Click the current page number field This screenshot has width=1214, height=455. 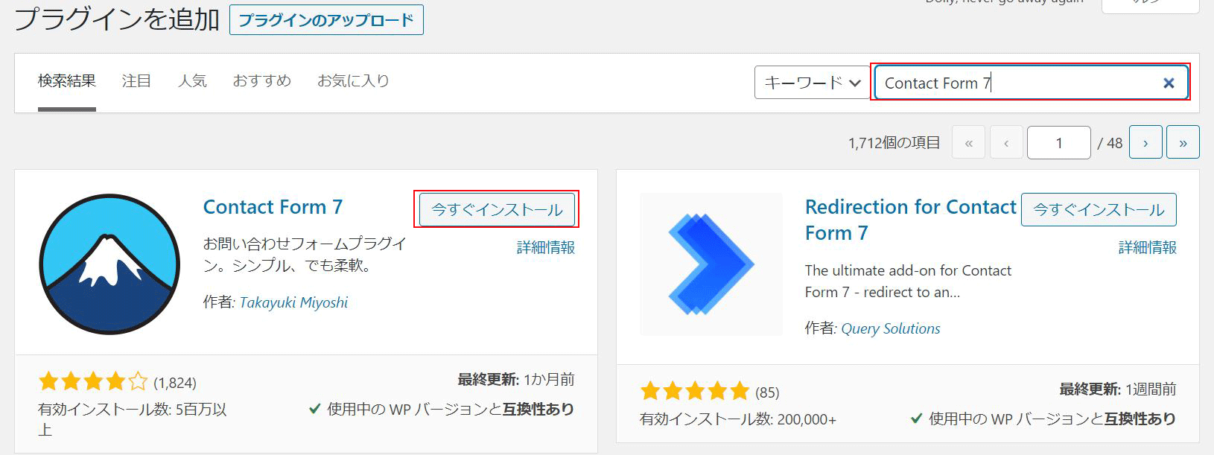click(x=1058, y=143)
